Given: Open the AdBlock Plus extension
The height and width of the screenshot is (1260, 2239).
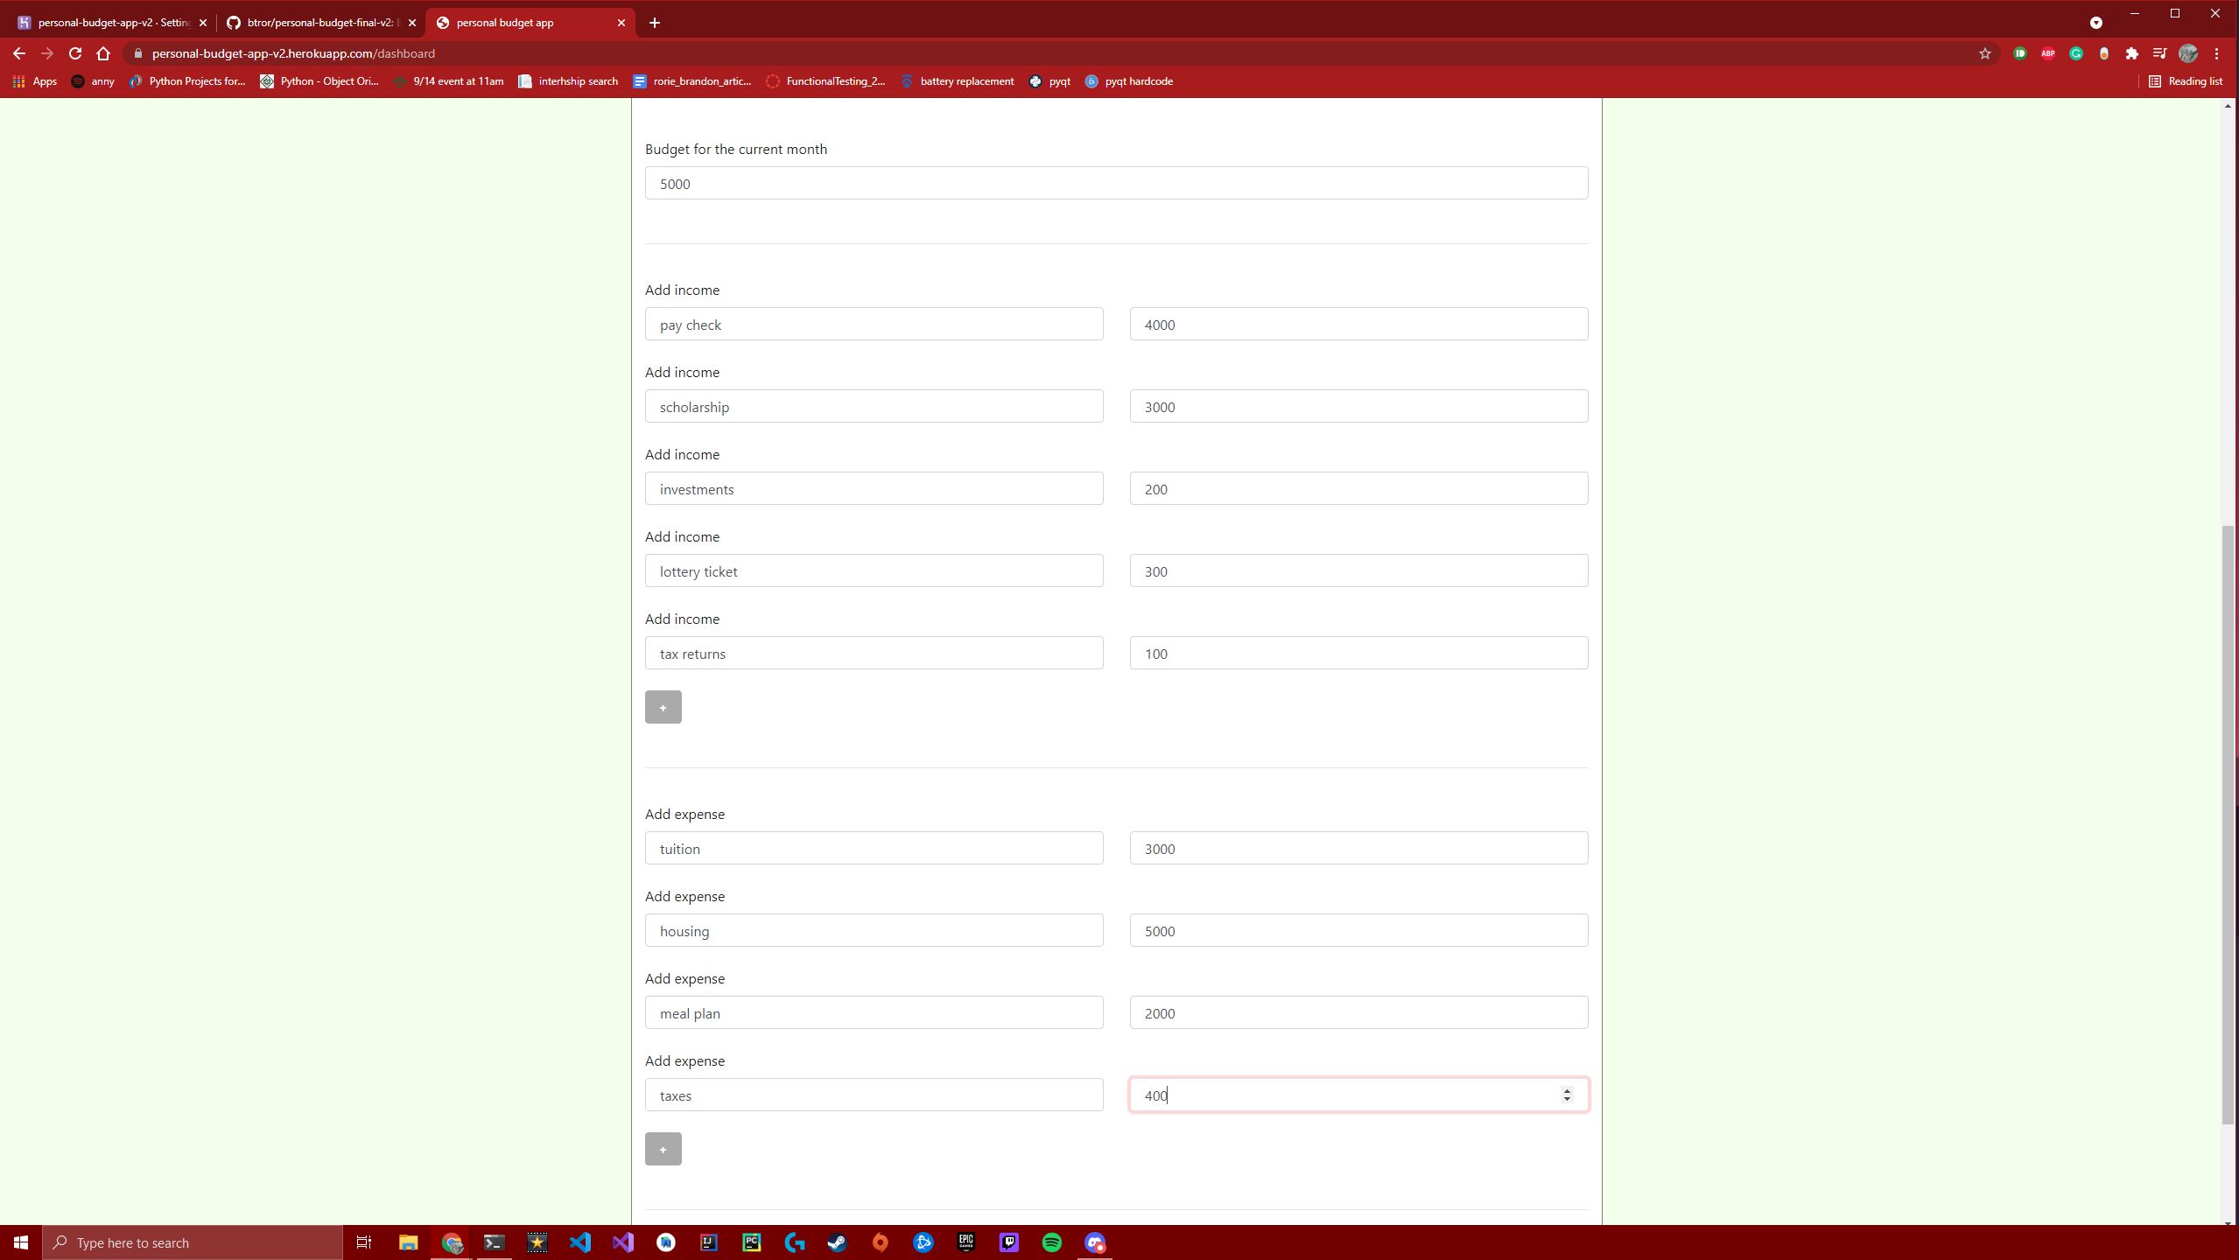Looking at the screenshot, I should [x=2047, y=53].
